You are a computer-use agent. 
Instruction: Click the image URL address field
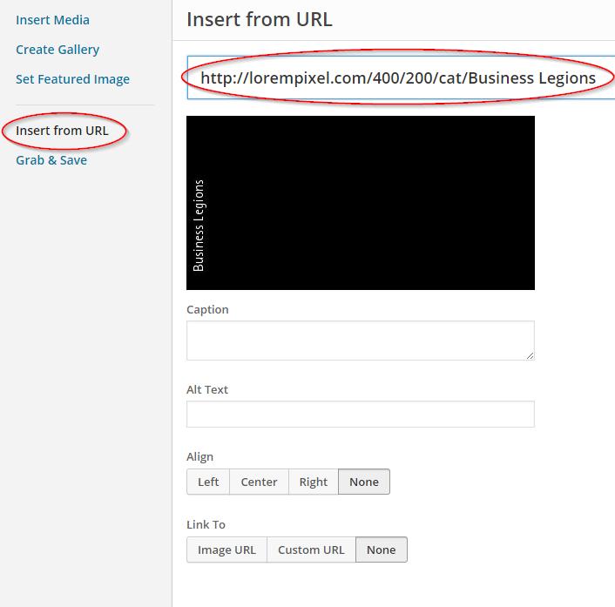tap(398, 78)
